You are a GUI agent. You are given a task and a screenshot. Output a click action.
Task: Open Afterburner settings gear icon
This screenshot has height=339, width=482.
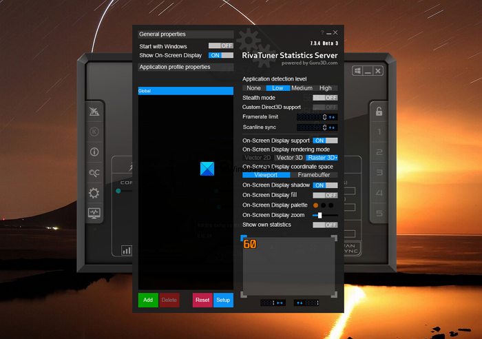pos(94,193)
